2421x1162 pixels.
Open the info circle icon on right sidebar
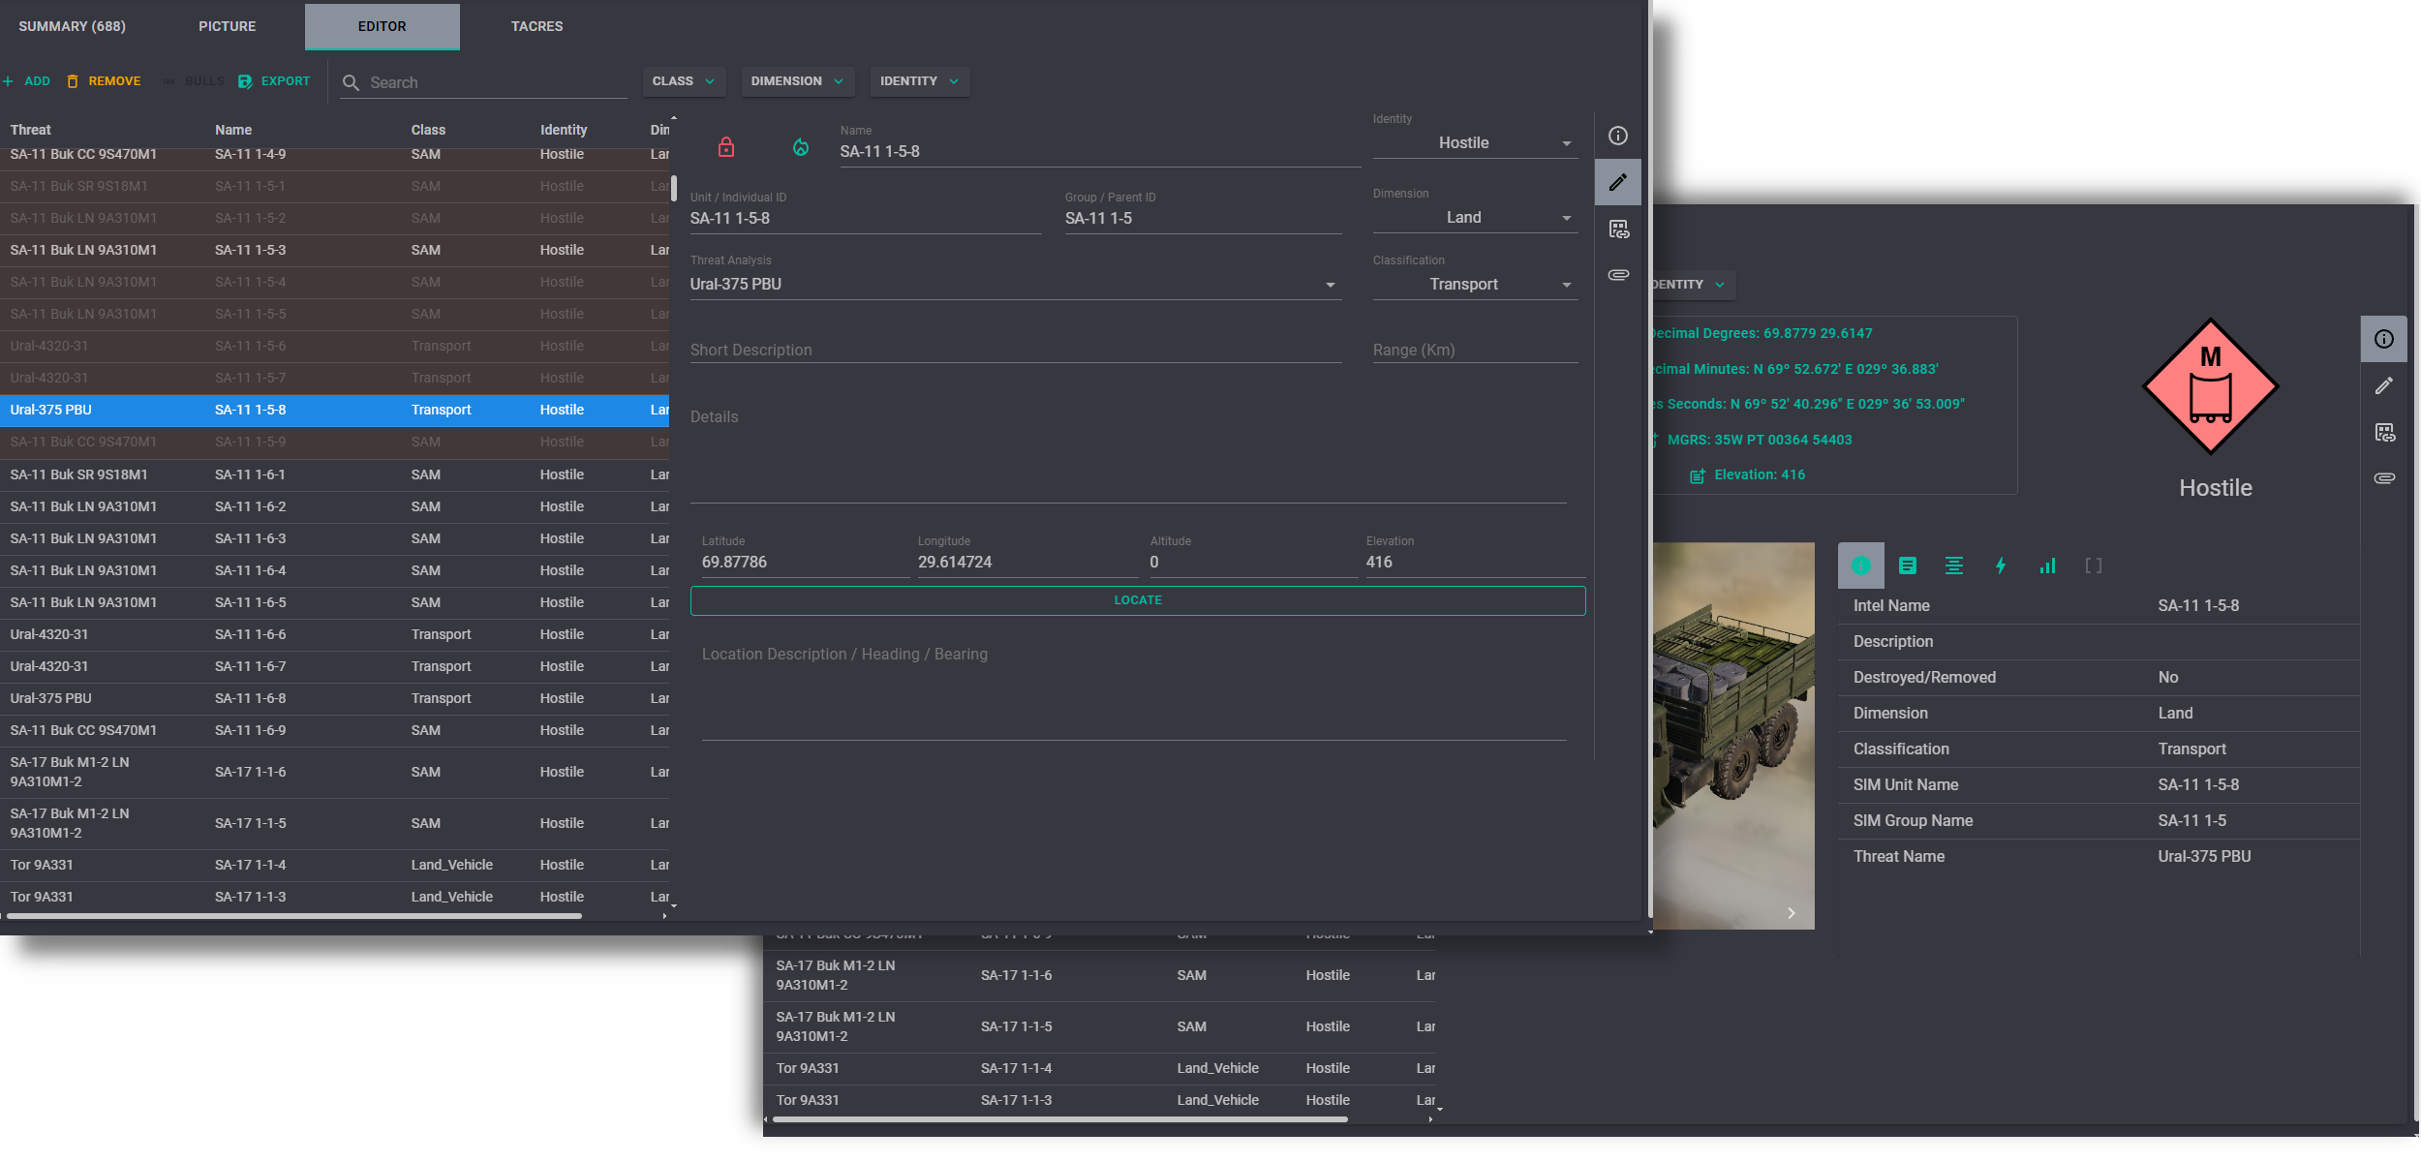click(2386, 339)
